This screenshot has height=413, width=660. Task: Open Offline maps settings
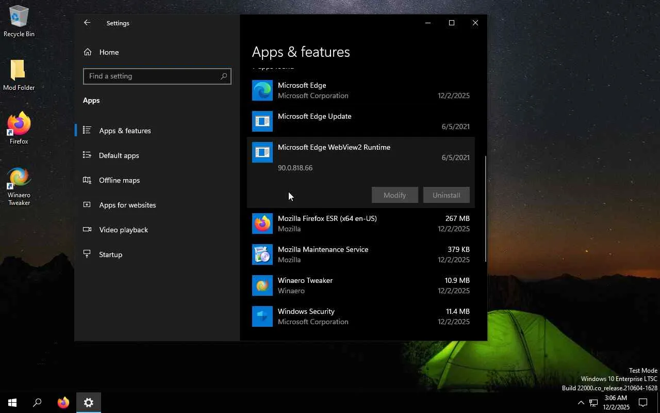click(x=119, y=180)
